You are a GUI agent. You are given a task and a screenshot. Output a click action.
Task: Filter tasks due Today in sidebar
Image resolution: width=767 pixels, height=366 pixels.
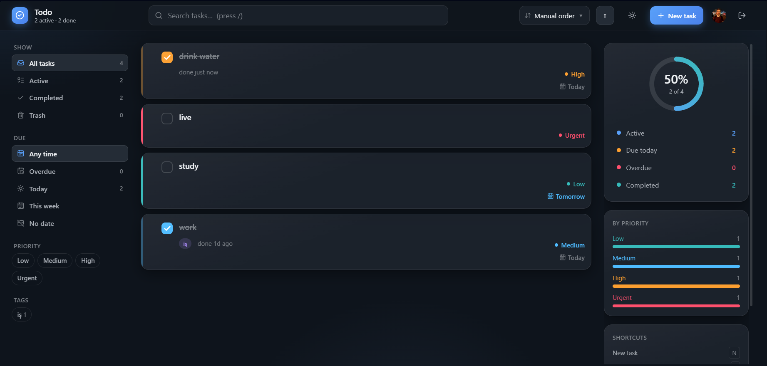pyautogui.click(x=70, y=189)
